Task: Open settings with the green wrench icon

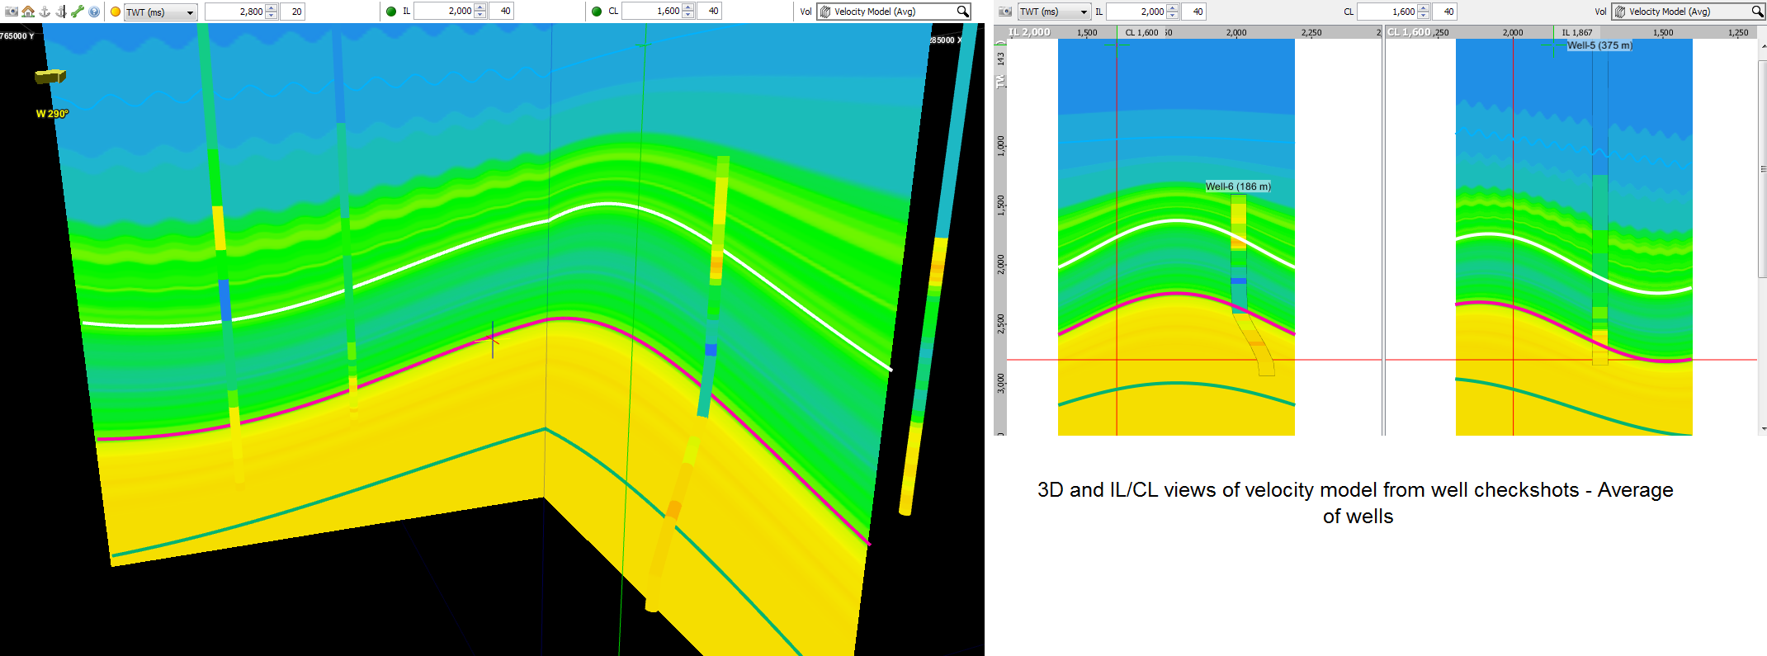Action: click(78, 12)
